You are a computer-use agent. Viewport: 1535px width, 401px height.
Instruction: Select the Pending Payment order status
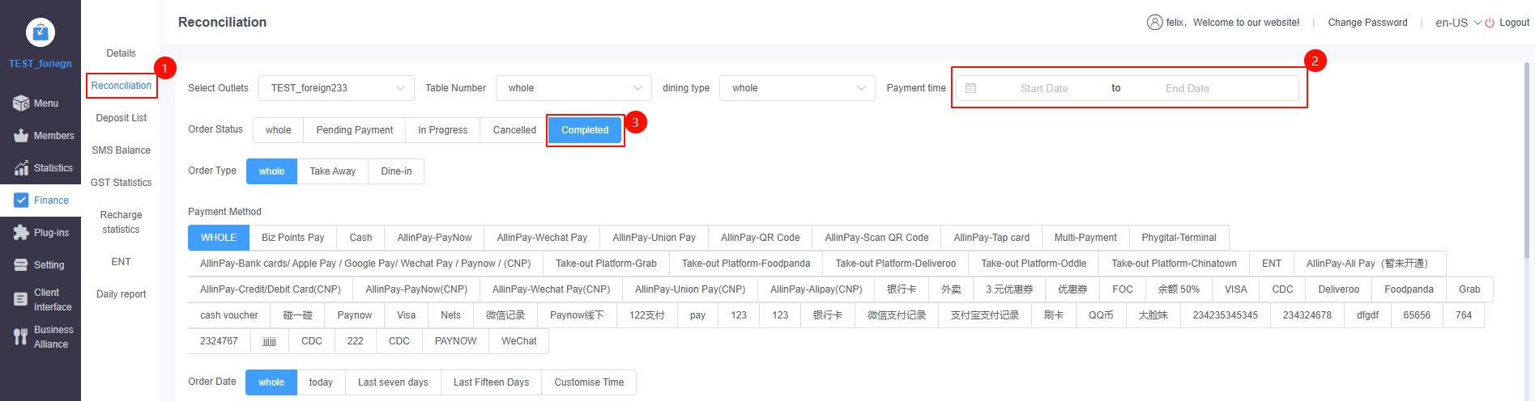tap(354, 130)
